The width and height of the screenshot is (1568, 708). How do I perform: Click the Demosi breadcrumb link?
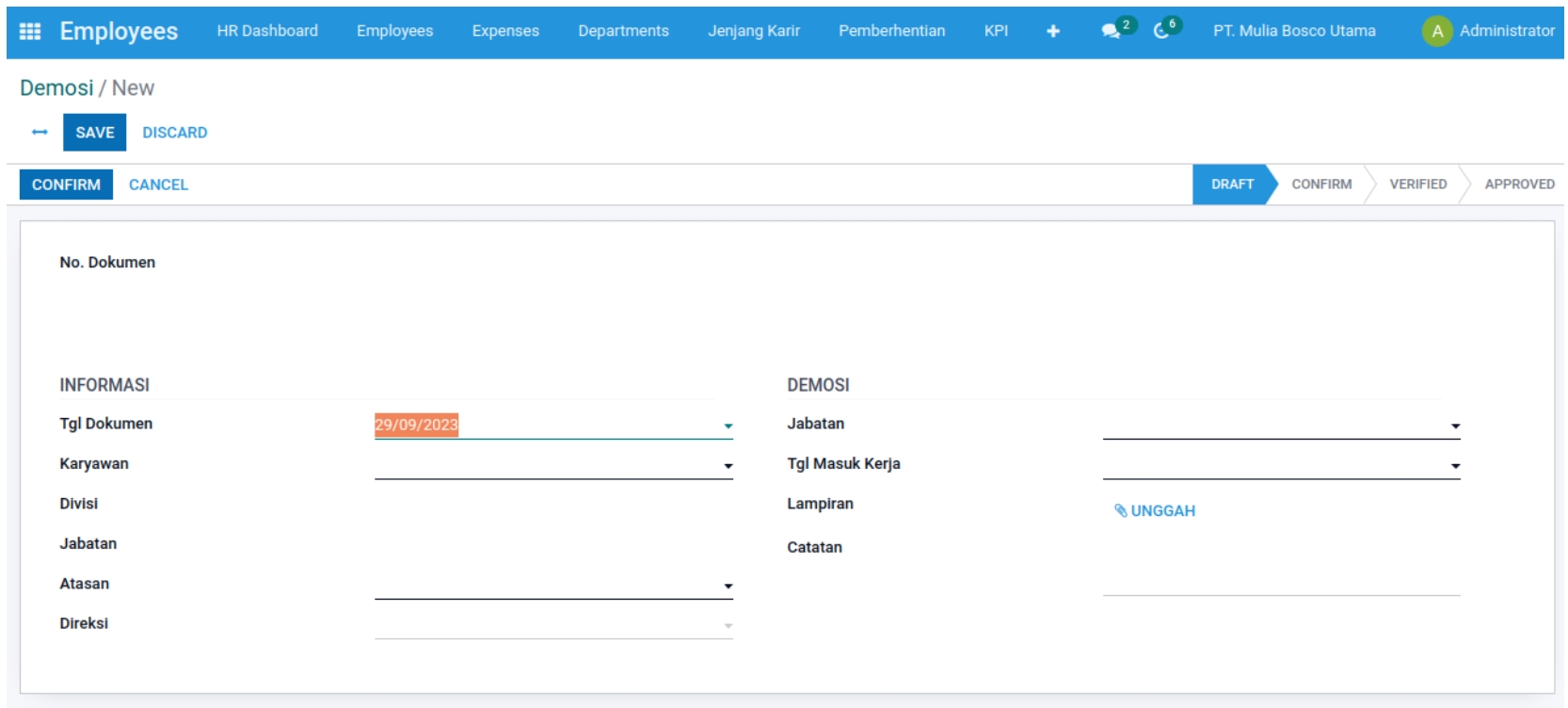(x=56, y=88)
